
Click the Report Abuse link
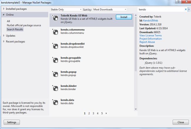point(147,42)
